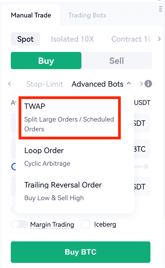Check the Iceberg checkbox
This screenshot has width=165, height=268.
tap(85, 224)
